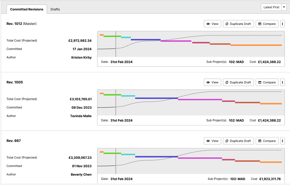The image size is (290, 185).
Task: Switch to the Drafts tab
Action: (55, 9)
